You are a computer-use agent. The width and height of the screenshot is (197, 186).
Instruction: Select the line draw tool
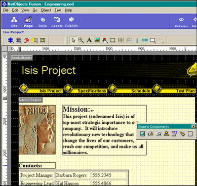click(x=161, y=40)
